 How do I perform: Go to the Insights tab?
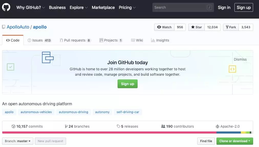click(160, 40)
